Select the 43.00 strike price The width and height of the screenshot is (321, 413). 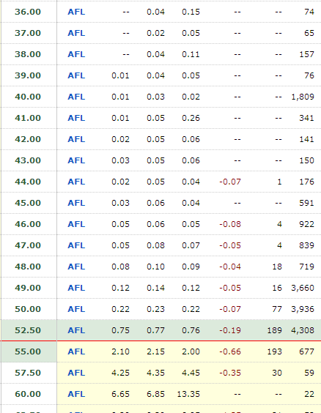pyautogui.click(x=28, y=160)
